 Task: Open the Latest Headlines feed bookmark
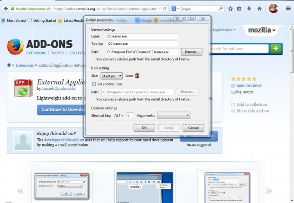[x=71, y=20]
